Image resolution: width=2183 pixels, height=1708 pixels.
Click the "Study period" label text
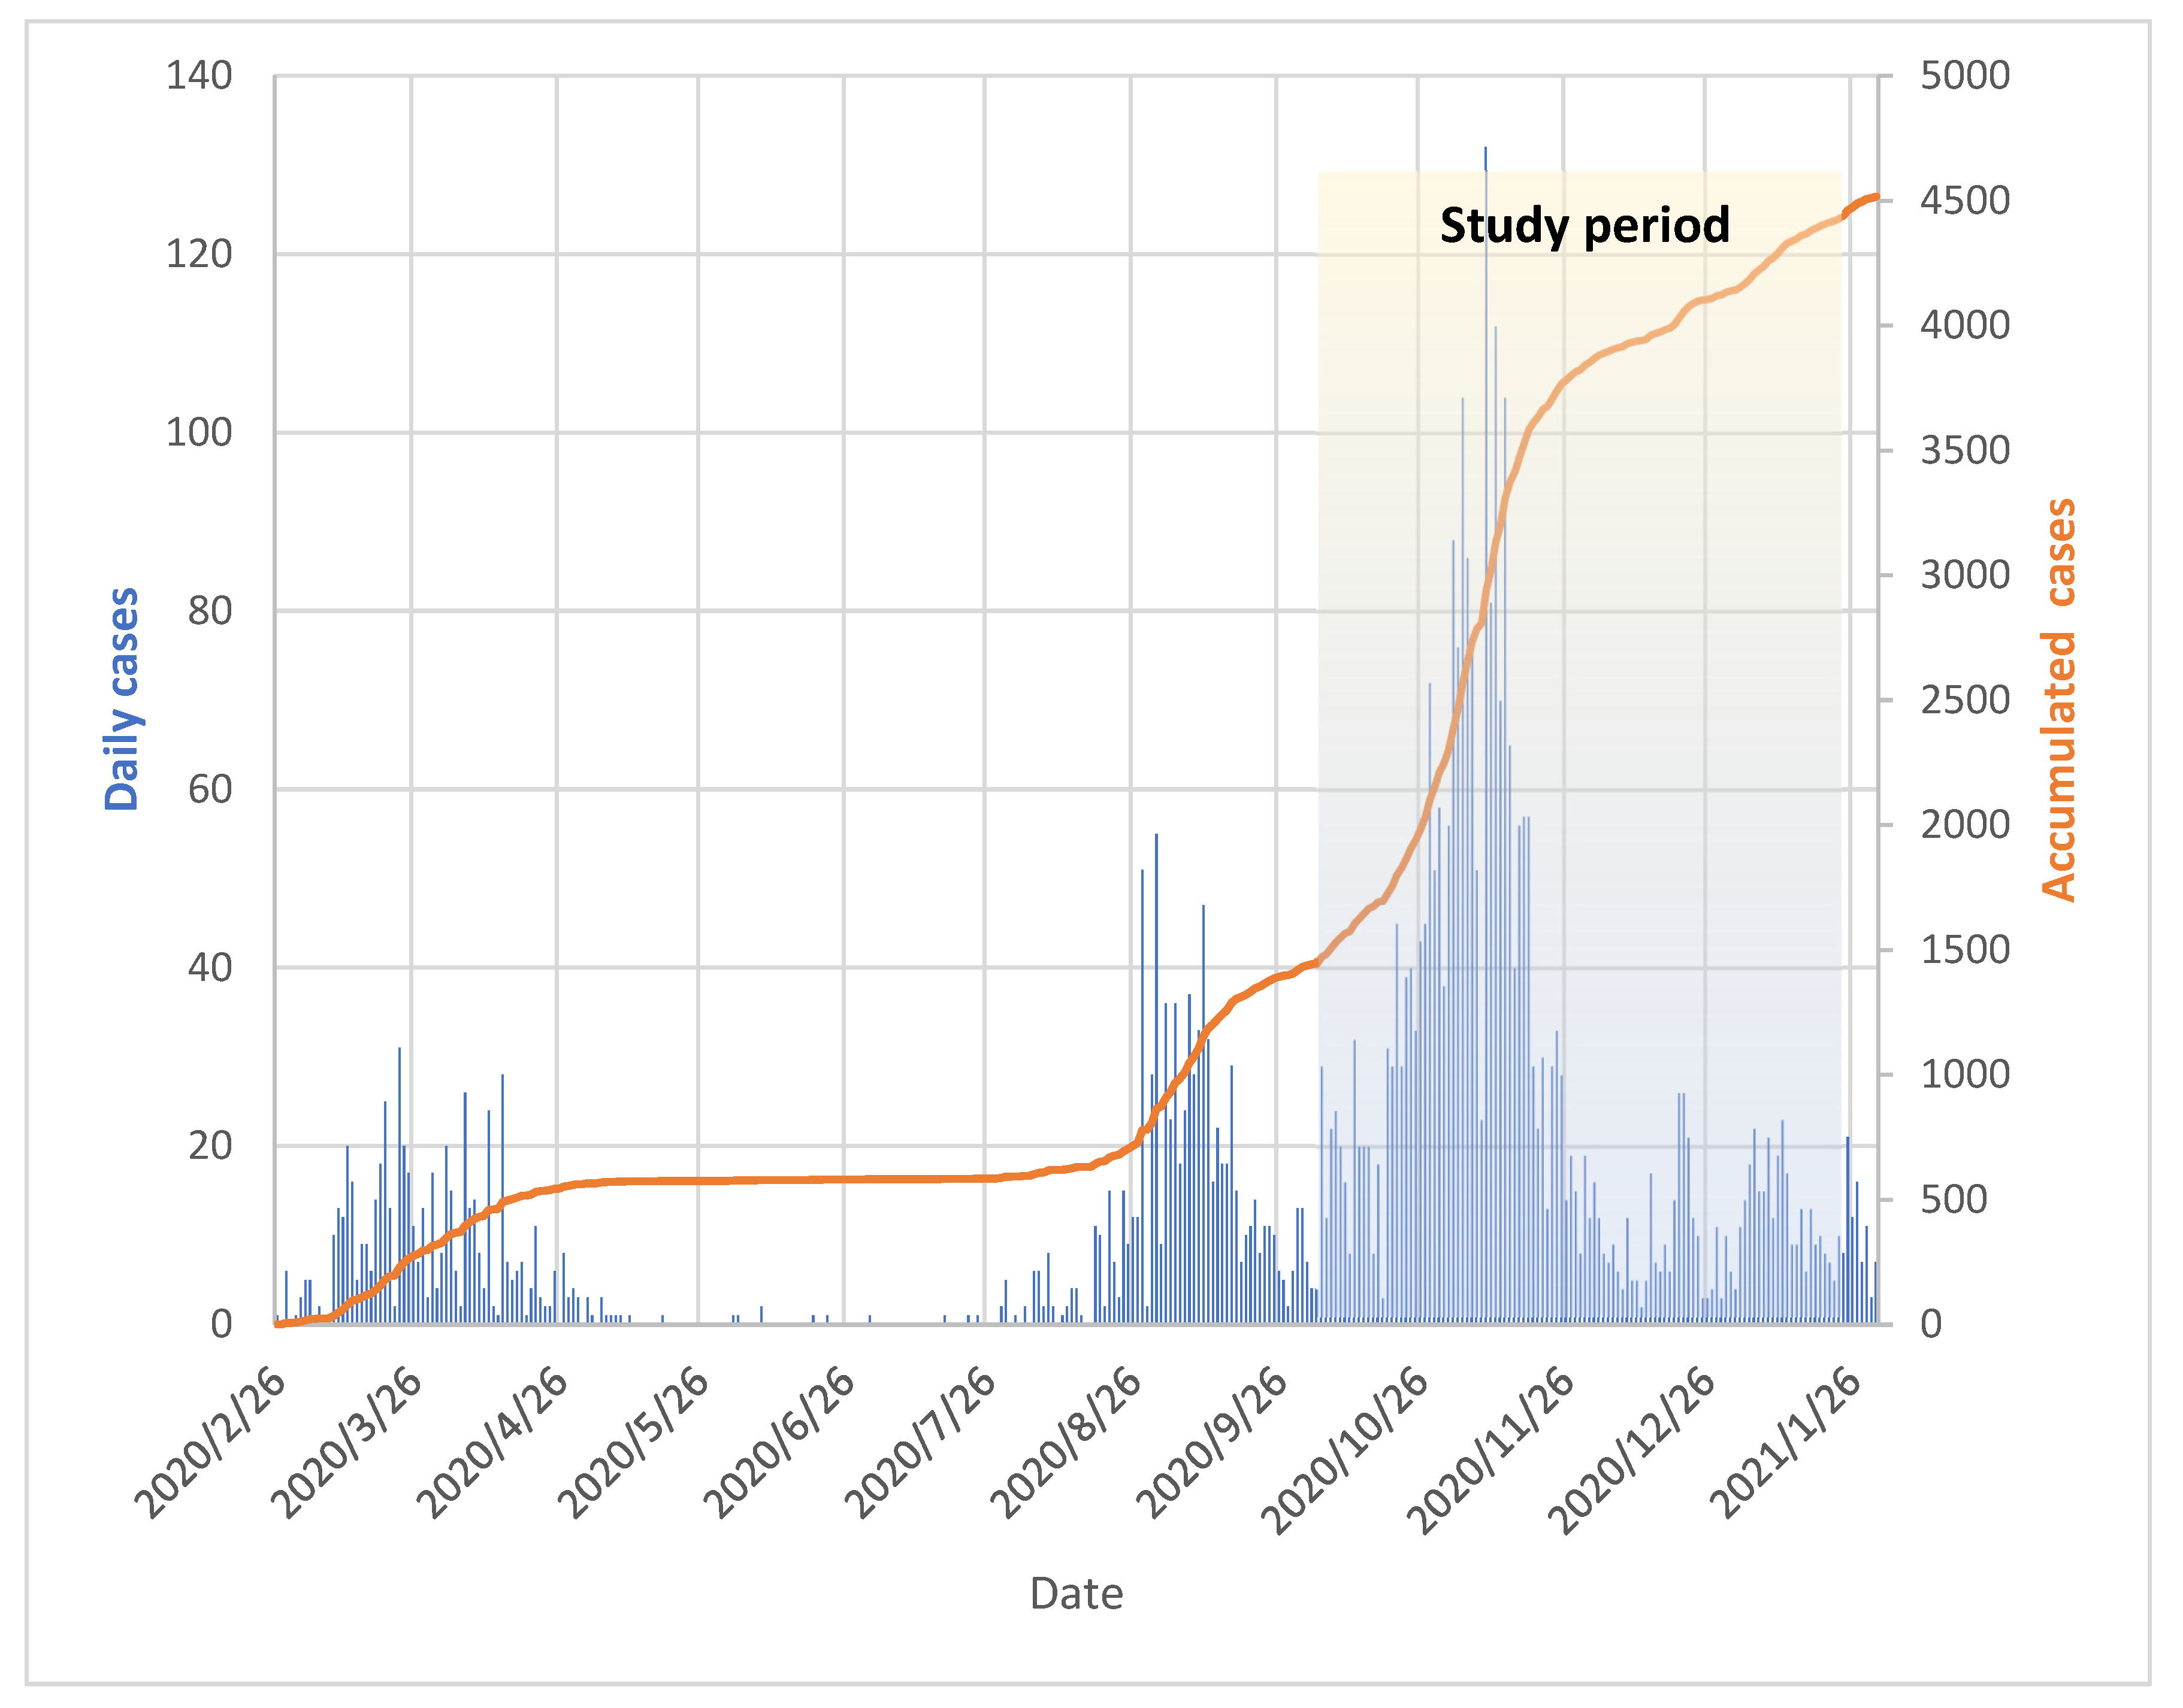[1584, 225]
